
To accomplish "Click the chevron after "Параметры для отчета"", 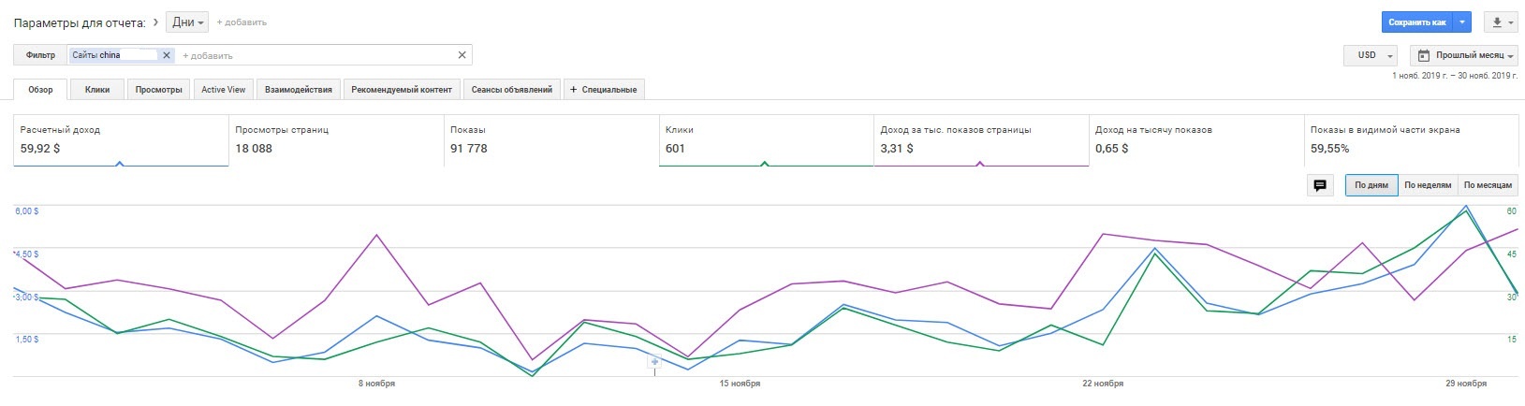I will [x=155, y=22].
